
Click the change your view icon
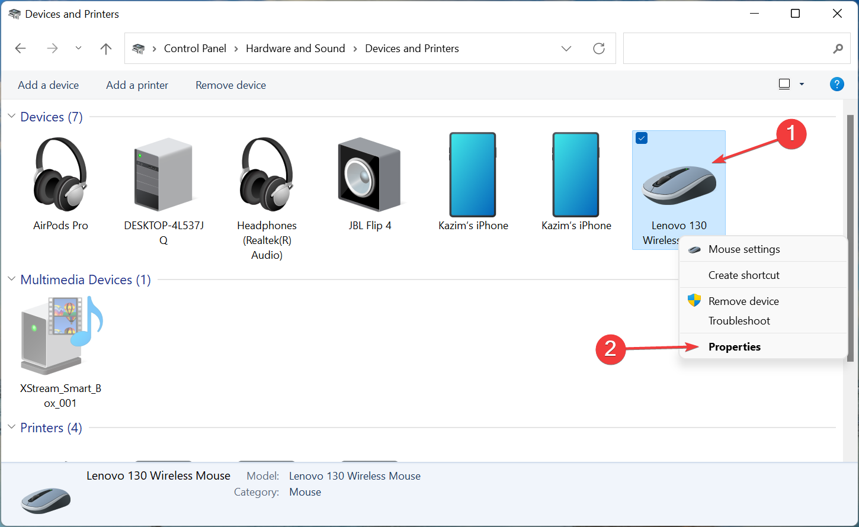[x=784, y=85]
